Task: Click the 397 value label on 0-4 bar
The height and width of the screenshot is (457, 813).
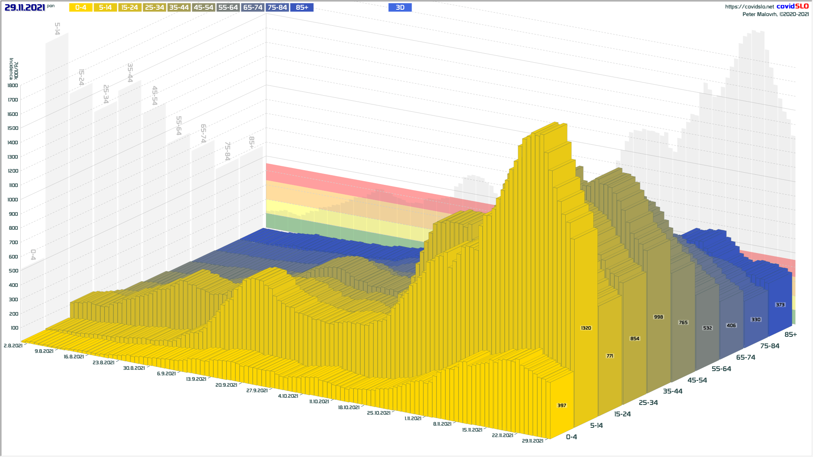Action: coord(561,405)
